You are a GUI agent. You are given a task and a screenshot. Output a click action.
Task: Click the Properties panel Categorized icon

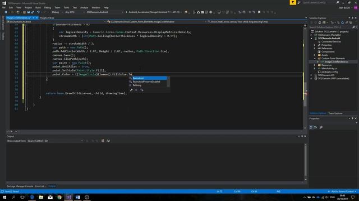311,127
